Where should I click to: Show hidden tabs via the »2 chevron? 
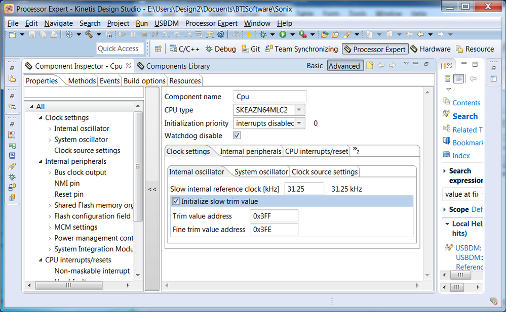click(356, 151)
